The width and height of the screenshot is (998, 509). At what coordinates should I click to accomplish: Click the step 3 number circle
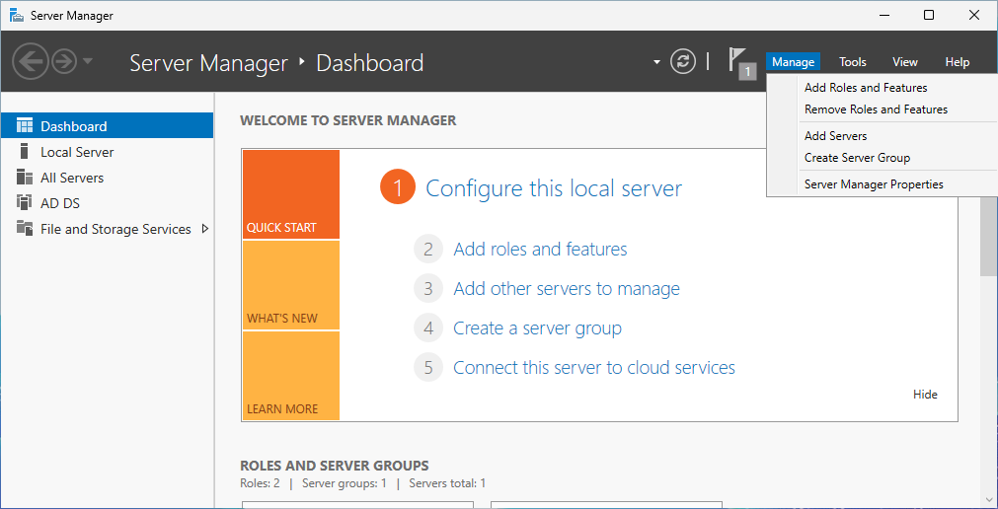point(428,289)
